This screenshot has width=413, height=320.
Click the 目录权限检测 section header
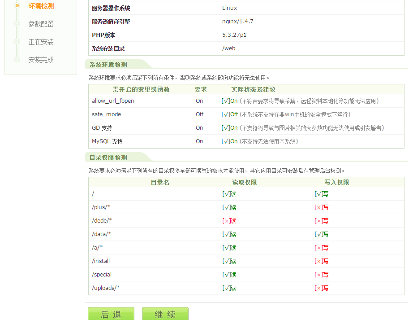[x=108, y=158]
